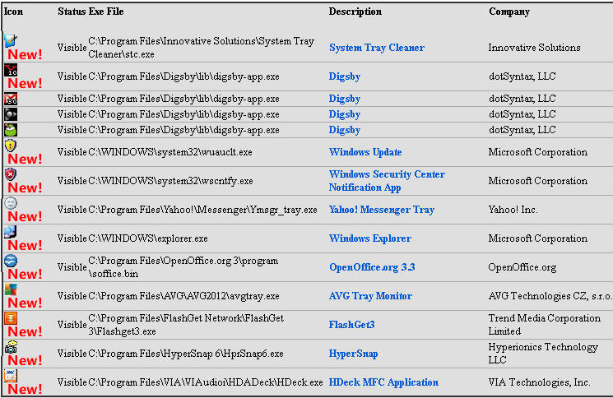This screenshot has width=613, height=398.
Task: Click the AVG Tray Monitor icon
Action: click(x=11, y=289)
